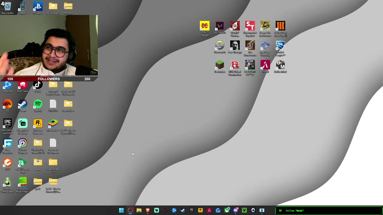
Task: Select the EA SPORTS FC 26 icon
Action: (250, 68)
